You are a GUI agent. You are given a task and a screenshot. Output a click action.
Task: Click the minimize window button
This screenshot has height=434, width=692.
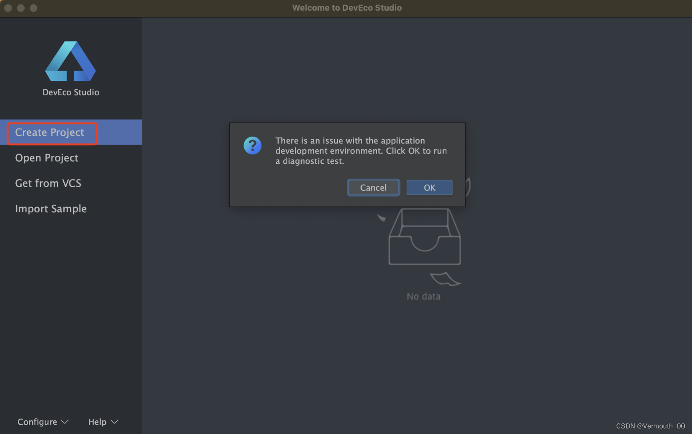(21, 8)
